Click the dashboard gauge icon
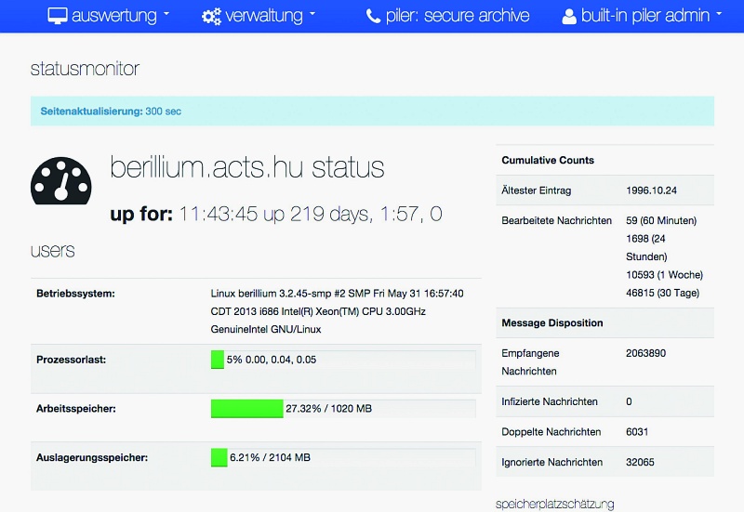Image resolution: width=744 pixels, height=512 pixels. [x=61, y=180]
